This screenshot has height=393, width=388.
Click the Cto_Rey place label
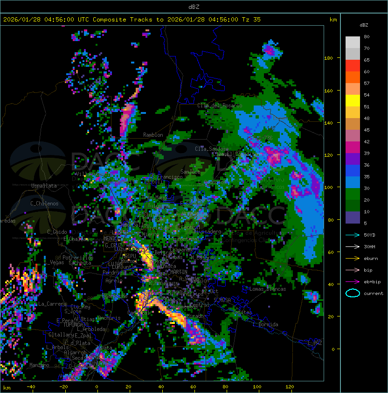pos(80,307)
